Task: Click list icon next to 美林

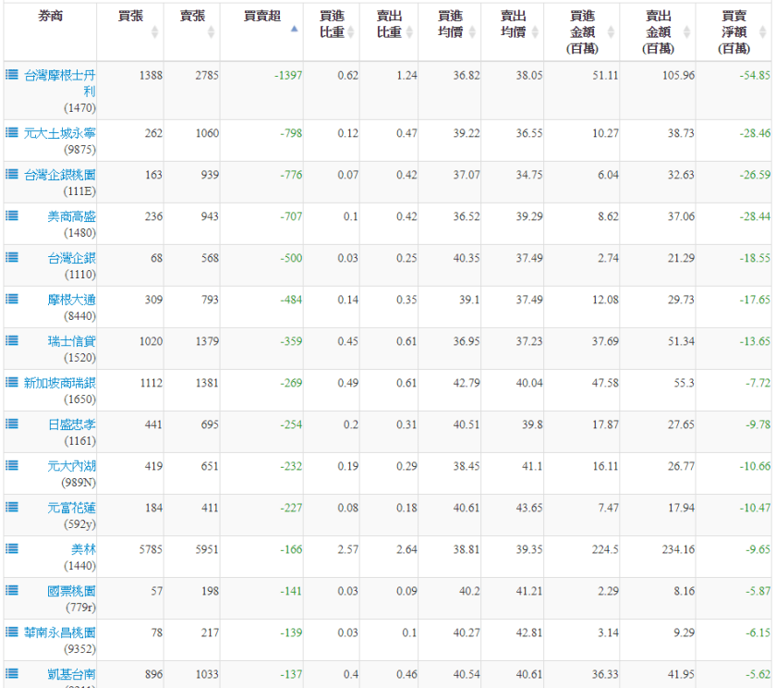Action: pos(12,548)
